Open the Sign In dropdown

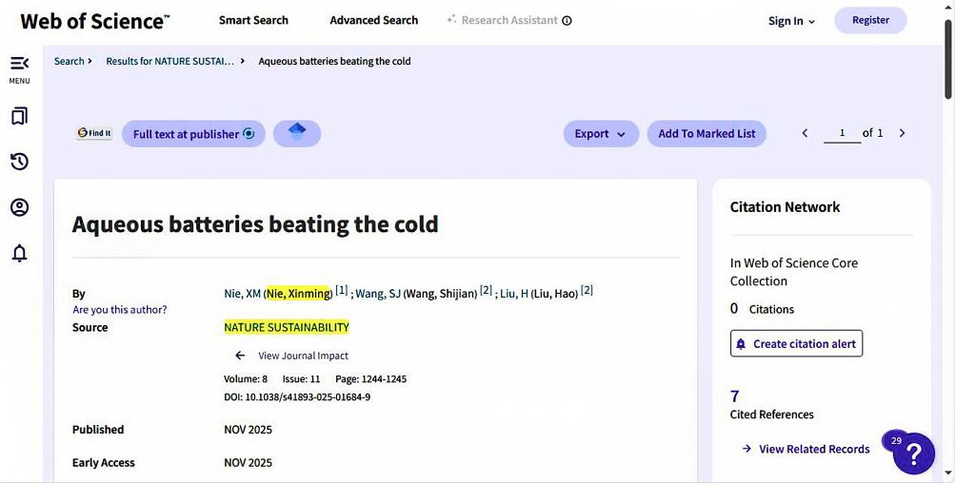click(x=791, y=21)
